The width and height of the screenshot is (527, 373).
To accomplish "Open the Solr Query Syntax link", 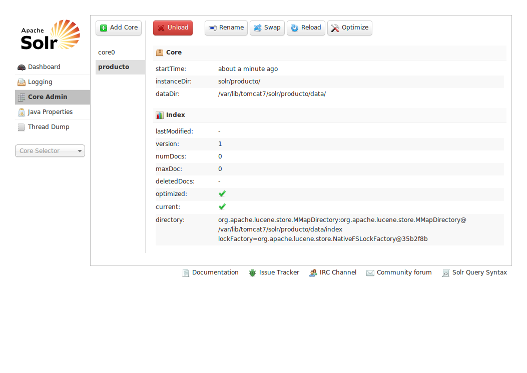I will coord(474,272).
